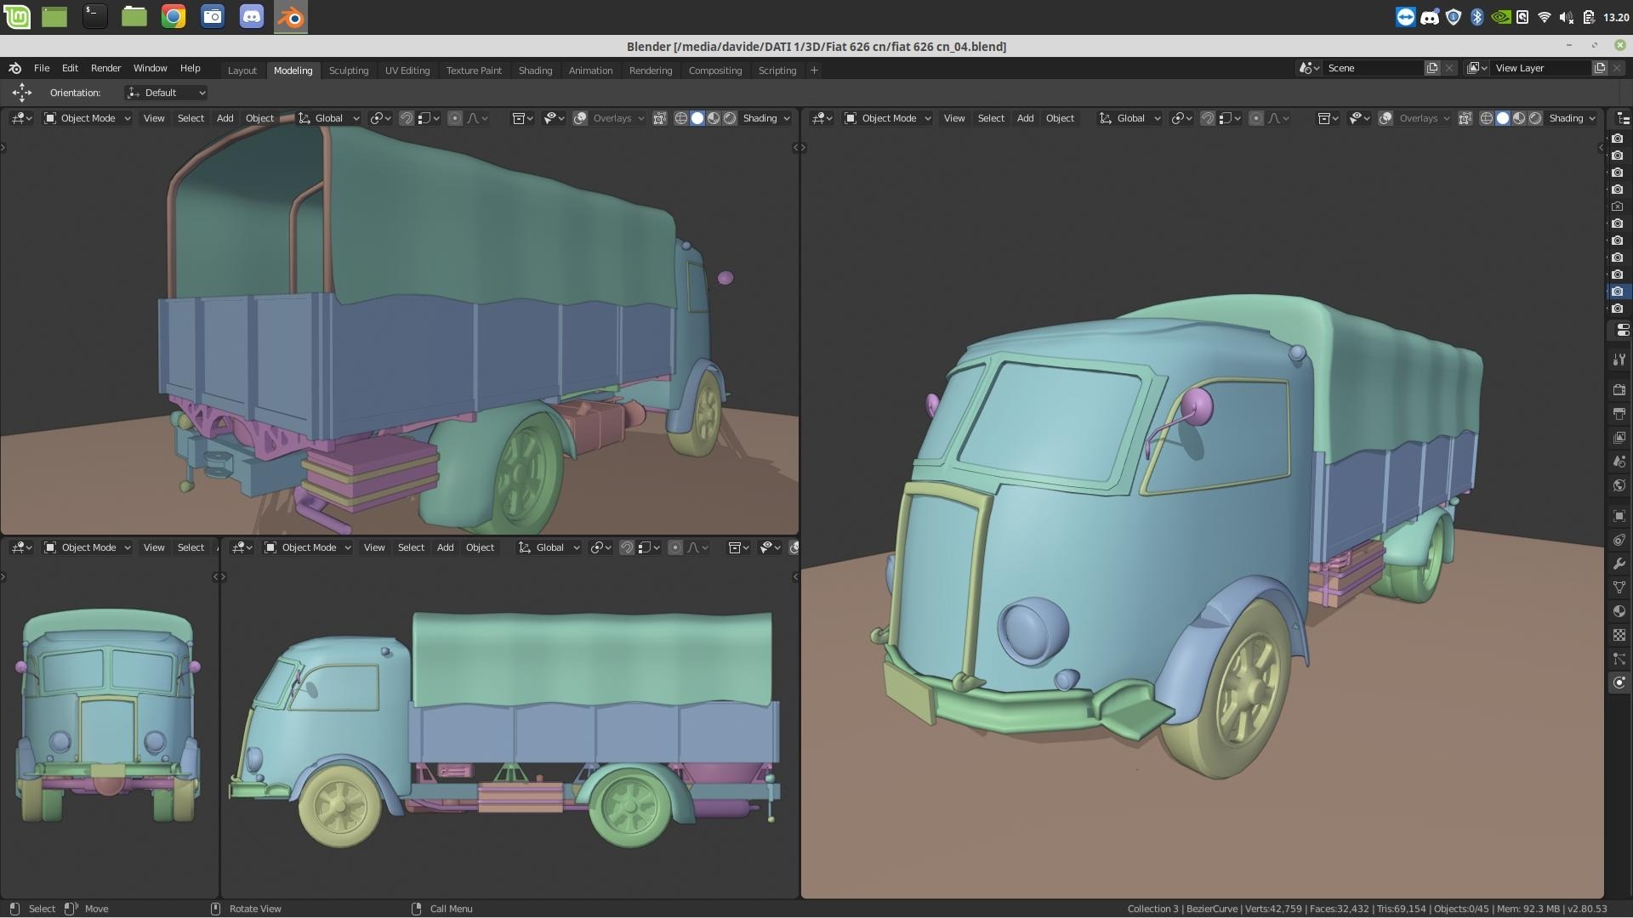This screenshot has width=1633, height=918.
Task: Switch to the Shading workspace tab
Action: pyautogui.click(x=535, y=71)
